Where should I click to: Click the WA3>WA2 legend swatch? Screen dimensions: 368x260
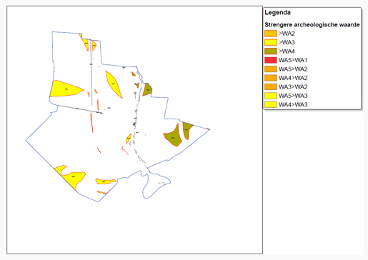tap(271, 86)
